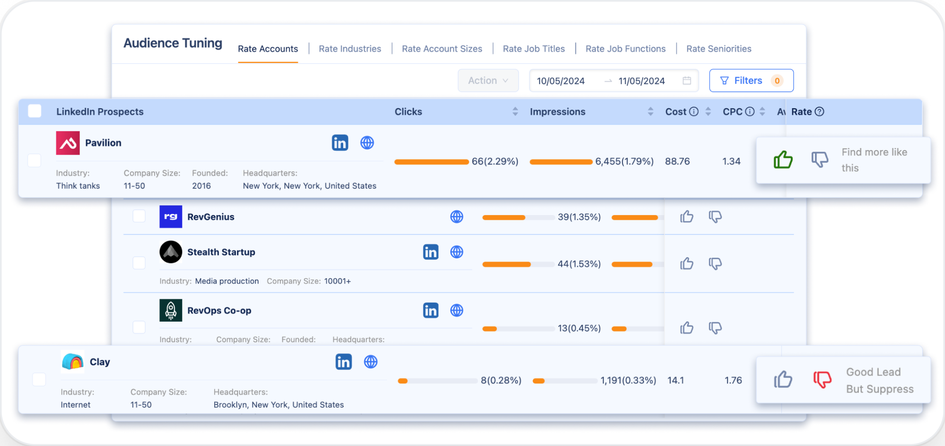
Task: Sort by the Cost column arrows
Action: (x=708, y=111)
